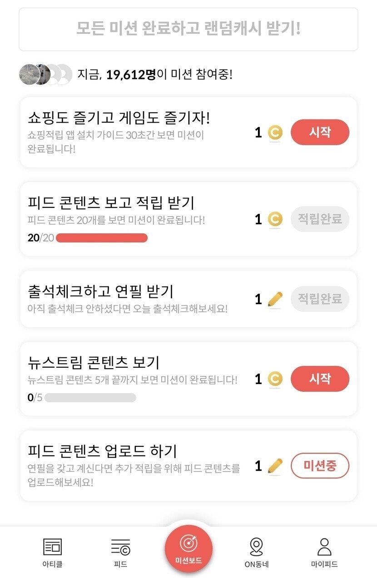Click 모든 미션 완료하고 랜덤캐시 받기 banner
Viewport: 377px width, 578px height.
coord(188,29)
